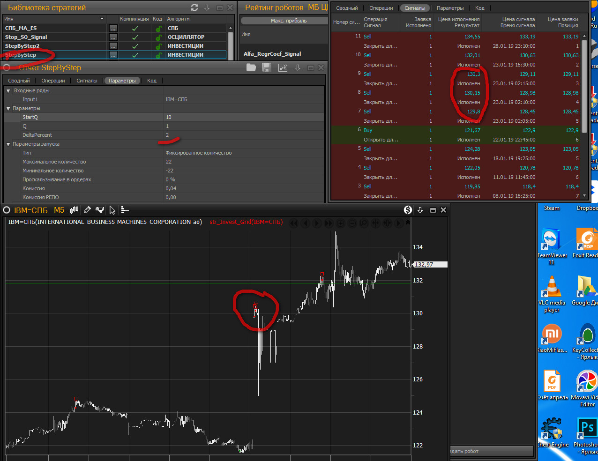Refresh the strategy library list

click(194, 7)
